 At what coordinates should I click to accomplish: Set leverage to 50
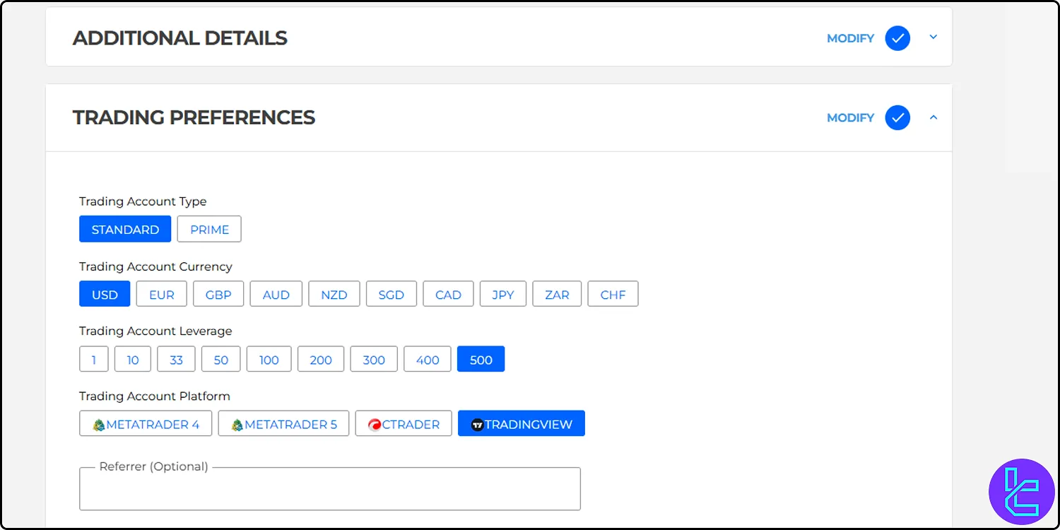(x=221, y=359)
